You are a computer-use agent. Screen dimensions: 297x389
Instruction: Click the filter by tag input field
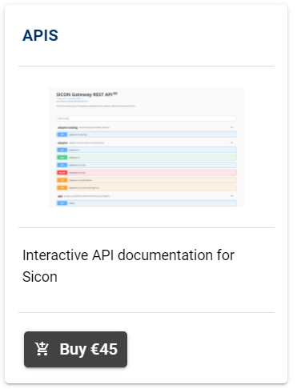point(146,118)
